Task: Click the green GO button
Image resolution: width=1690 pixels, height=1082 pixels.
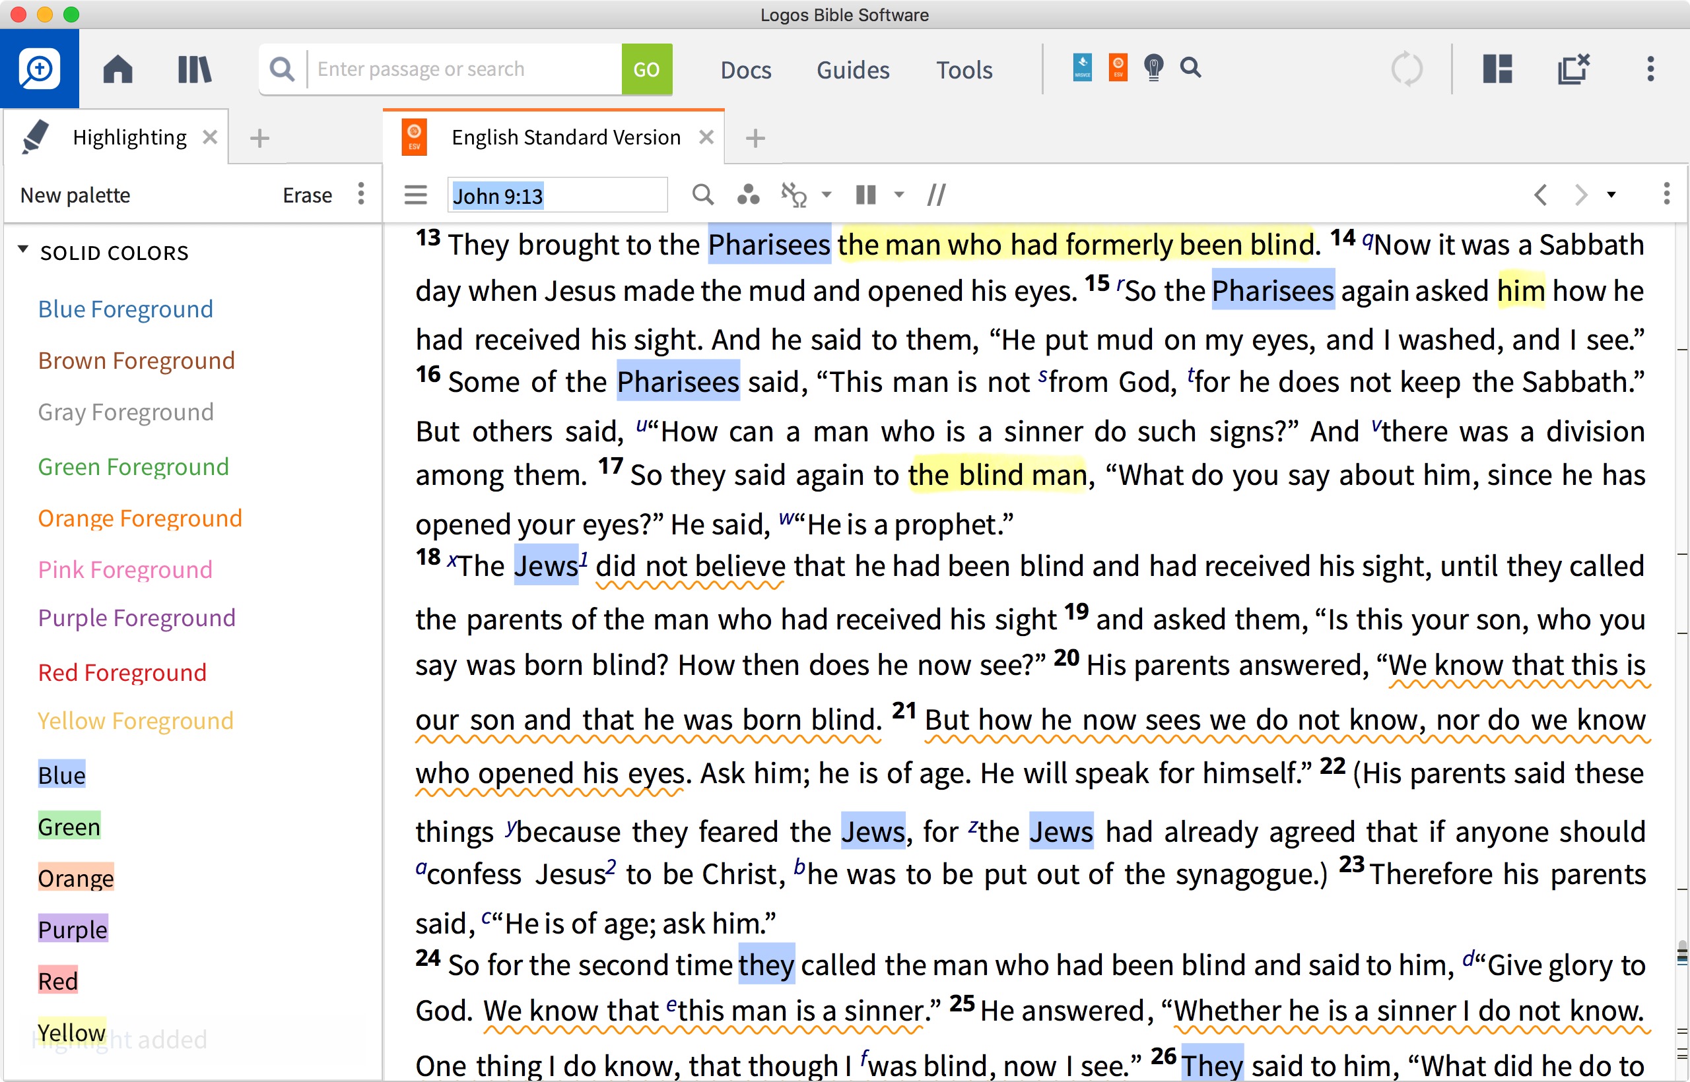Action: (646, 69)
